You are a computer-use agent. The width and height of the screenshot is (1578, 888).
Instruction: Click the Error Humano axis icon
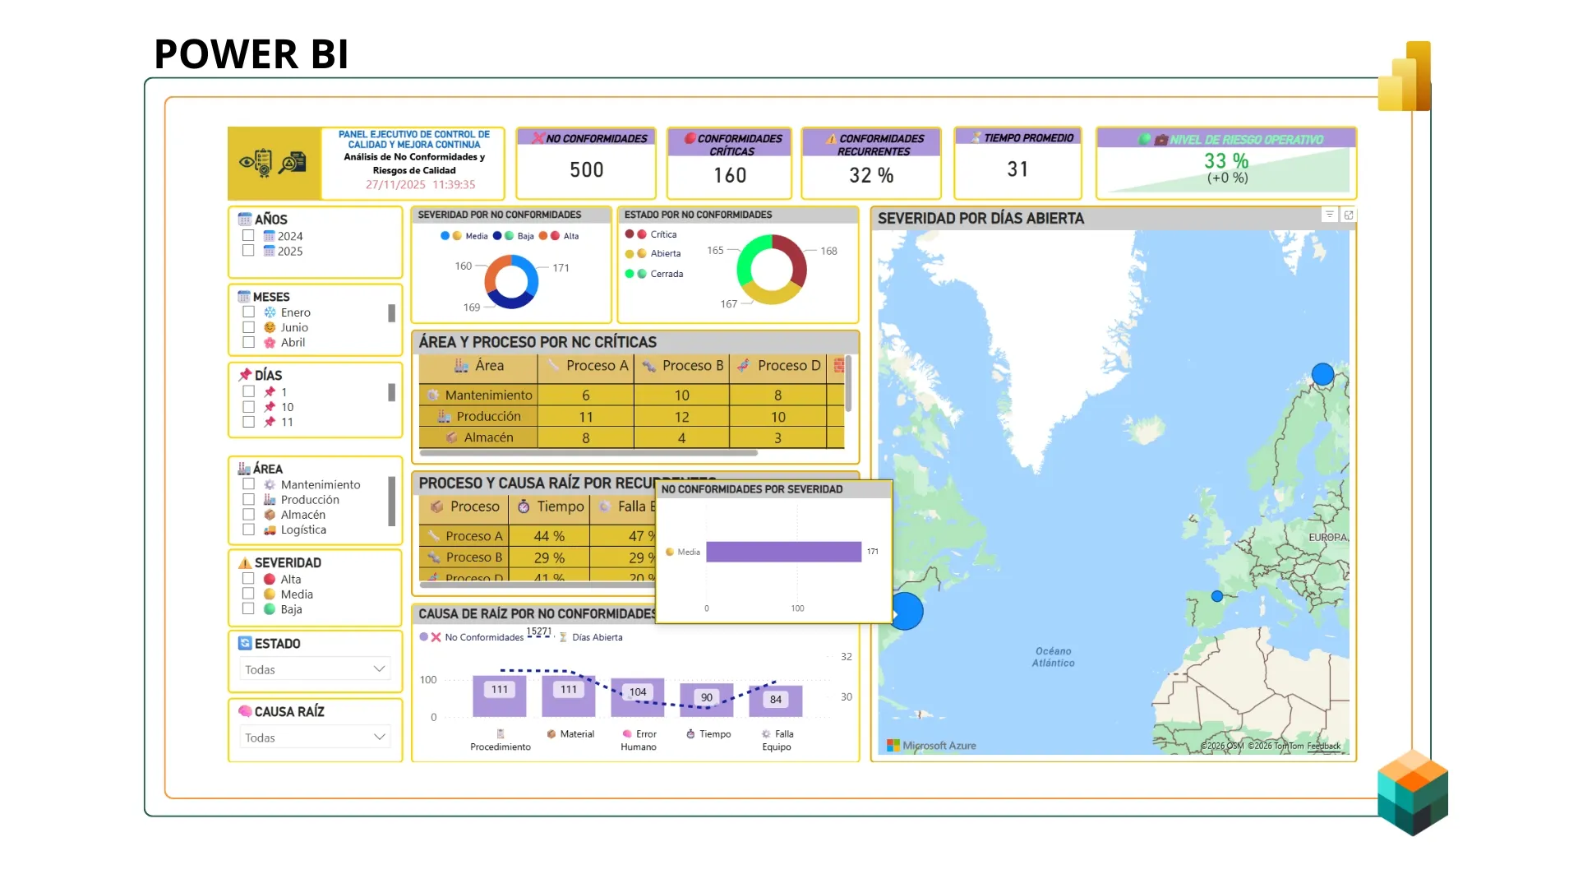[x=627, y=734]
